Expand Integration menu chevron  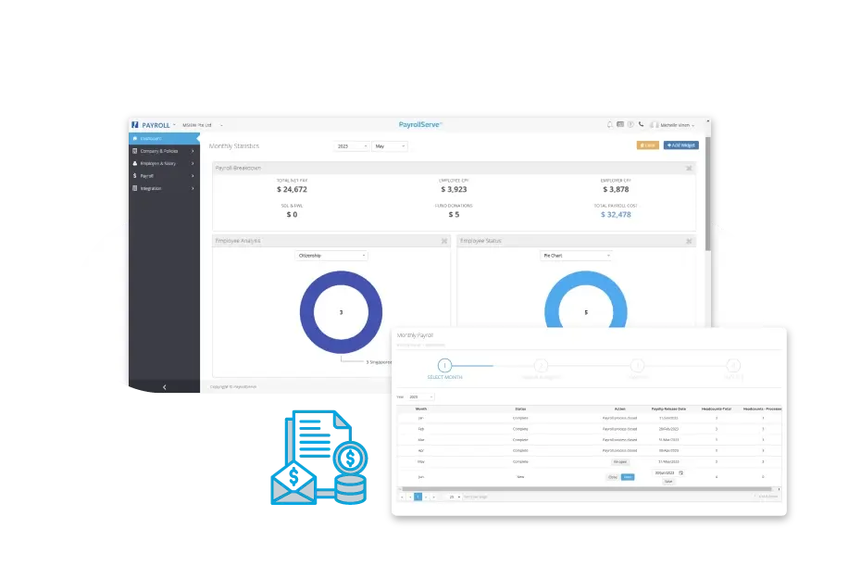pyautogui.click(x=193, y=188)
